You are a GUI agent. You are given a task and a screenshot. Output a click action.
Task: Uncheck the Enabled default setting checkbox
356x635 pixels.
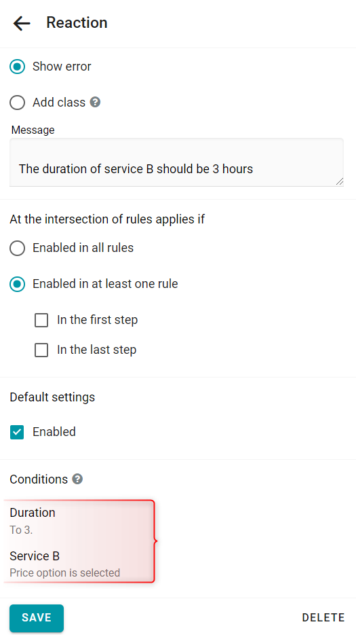18,432
